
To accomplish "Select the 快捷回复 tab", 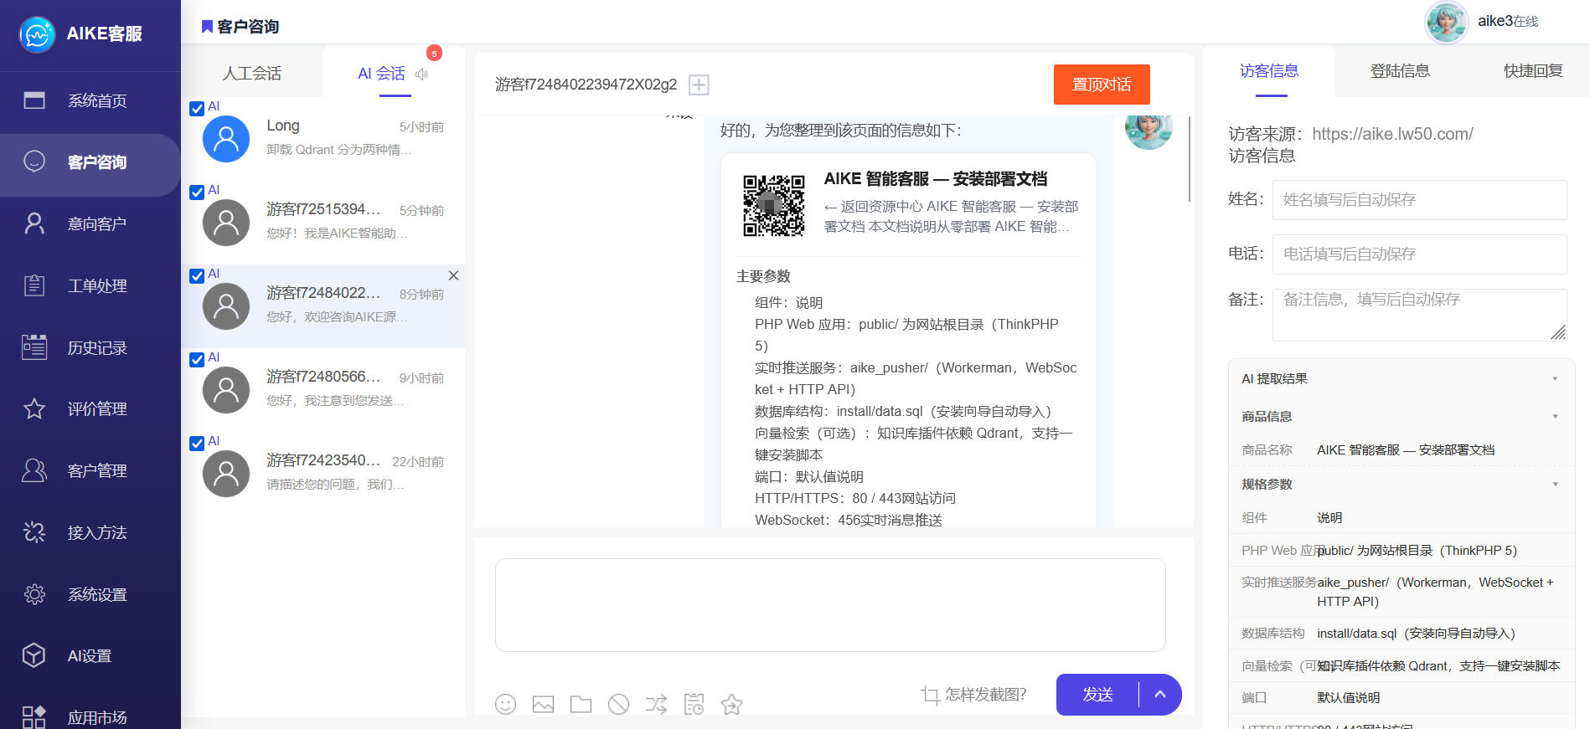I will pyautogui.click(x=1533, y=71).
